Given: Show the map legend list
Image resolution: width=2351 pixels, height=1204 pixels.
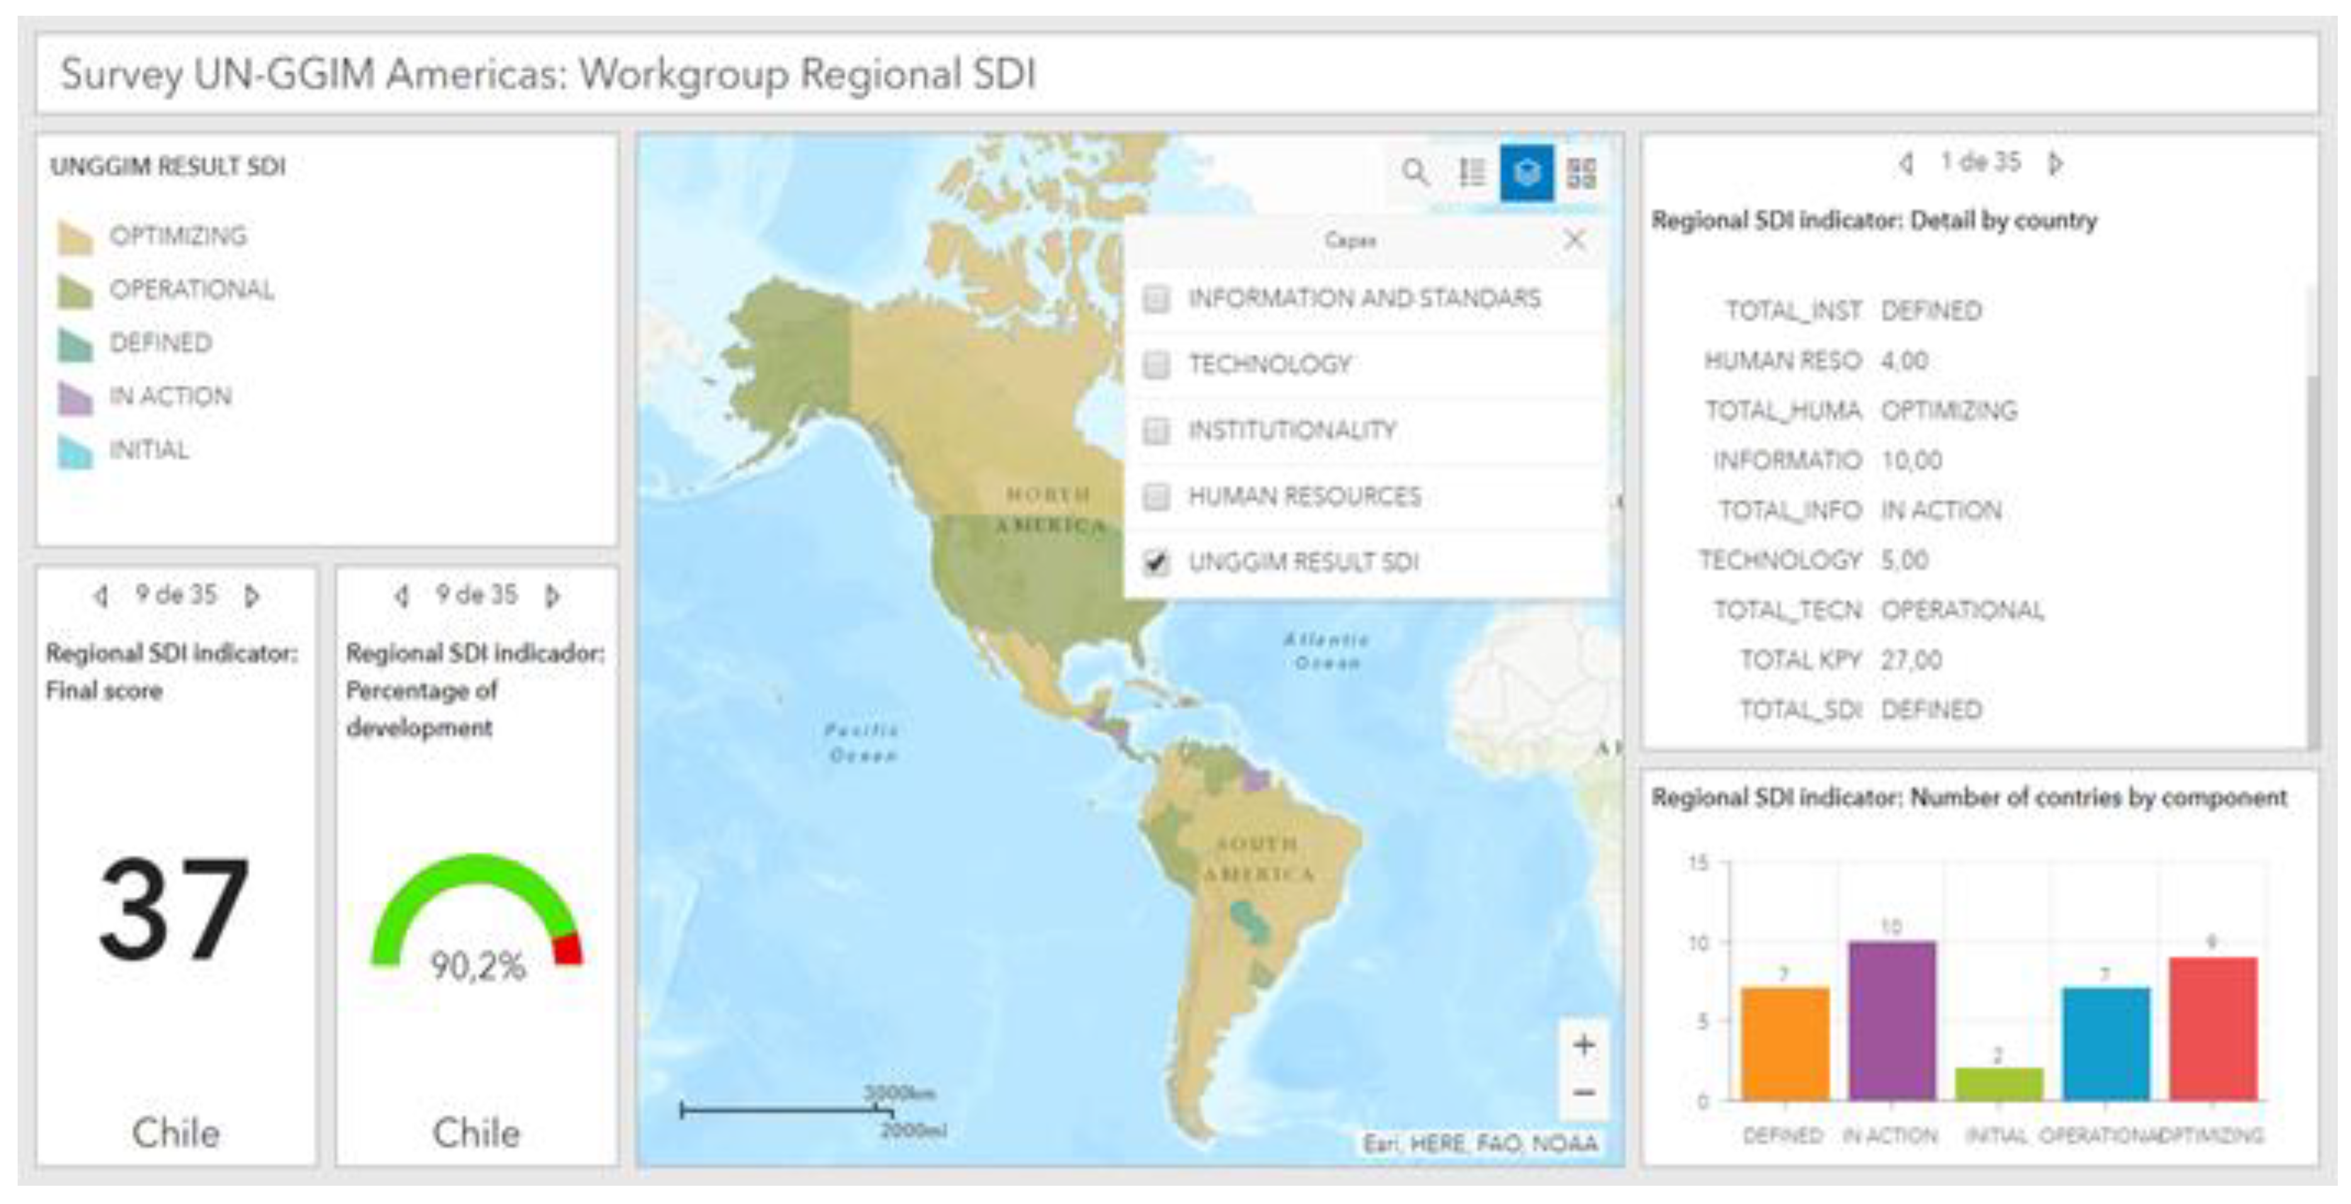Looking at the screenshot, I should pyautogui.click(x=1471, y=172).
